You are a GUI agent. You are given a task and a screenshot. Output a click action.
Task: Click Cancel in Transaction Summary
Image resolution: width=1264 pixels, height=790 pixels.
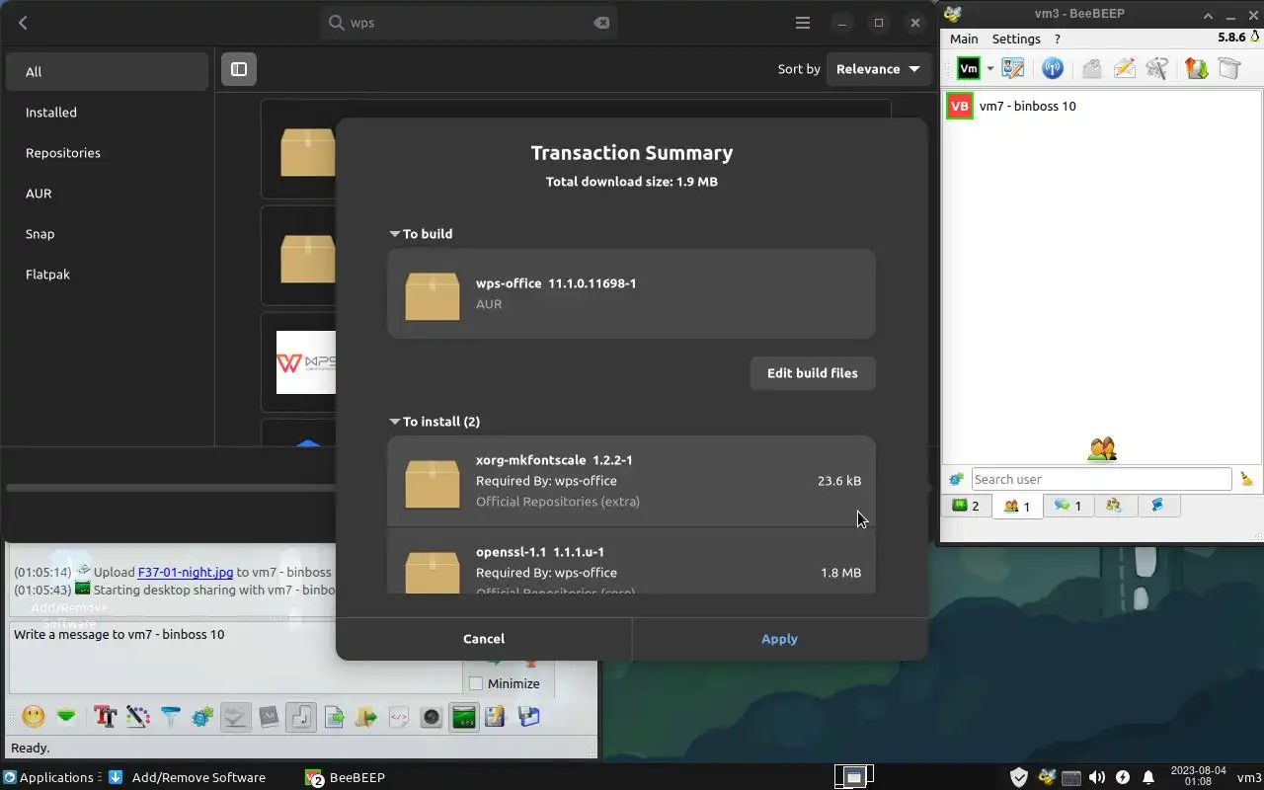pos(484,639)
